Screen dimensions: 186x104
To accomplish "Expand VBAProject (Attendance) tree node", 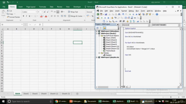I will (97, 31).
